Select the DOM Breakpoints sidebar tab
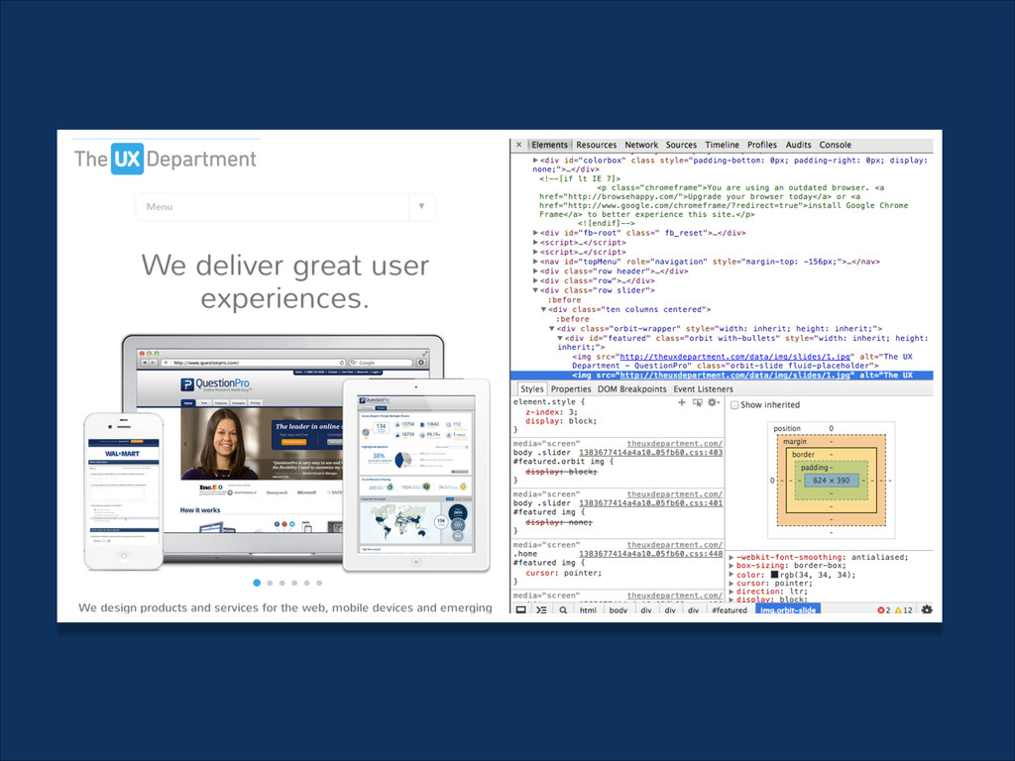The image size is (1015, 761). tap(631, 388)
